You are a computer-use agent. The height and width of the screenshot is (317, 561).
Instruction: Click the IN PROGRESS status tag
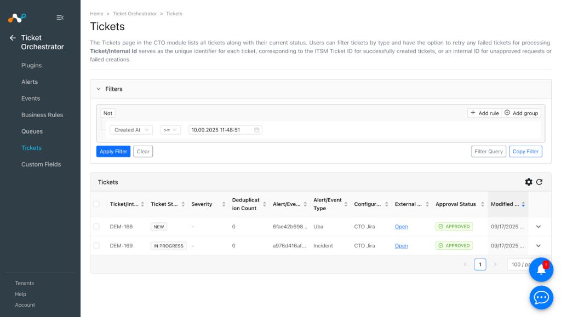click(x=169, y=245)
